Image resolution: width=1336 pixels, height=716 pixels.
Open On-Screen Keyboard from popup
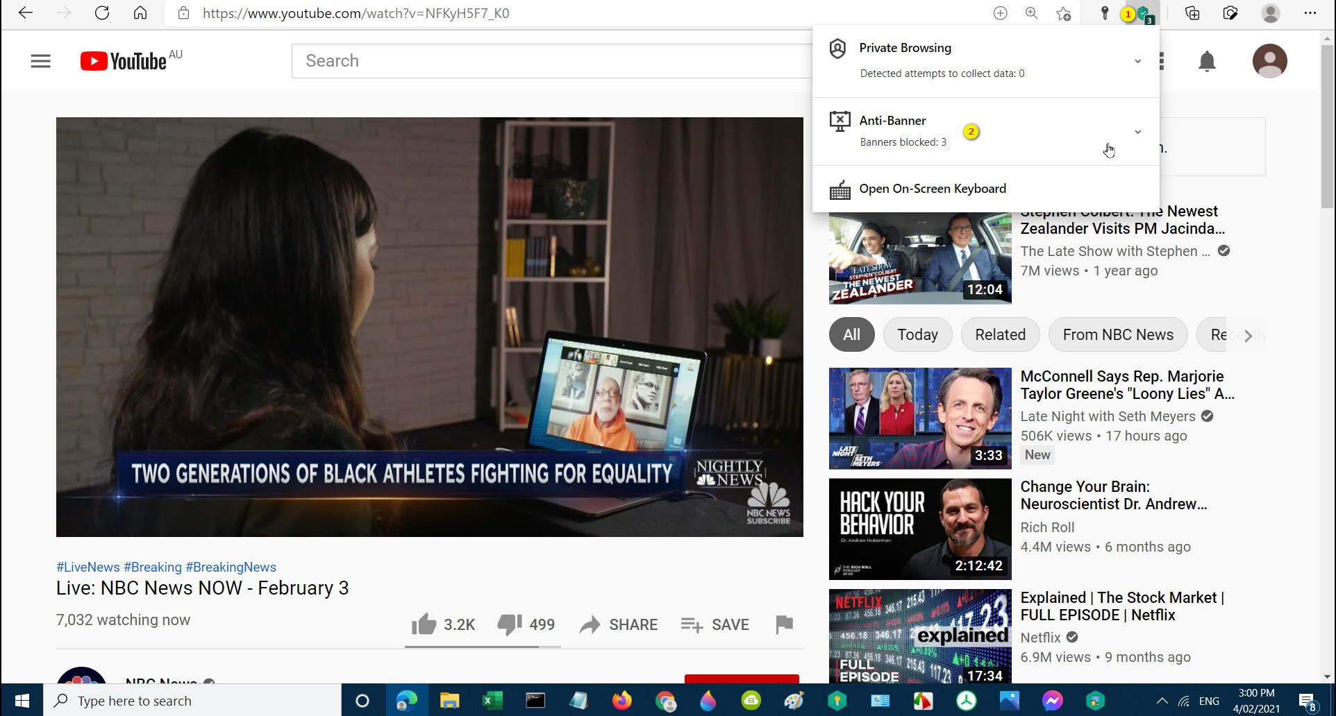click(x=933, y=189)
